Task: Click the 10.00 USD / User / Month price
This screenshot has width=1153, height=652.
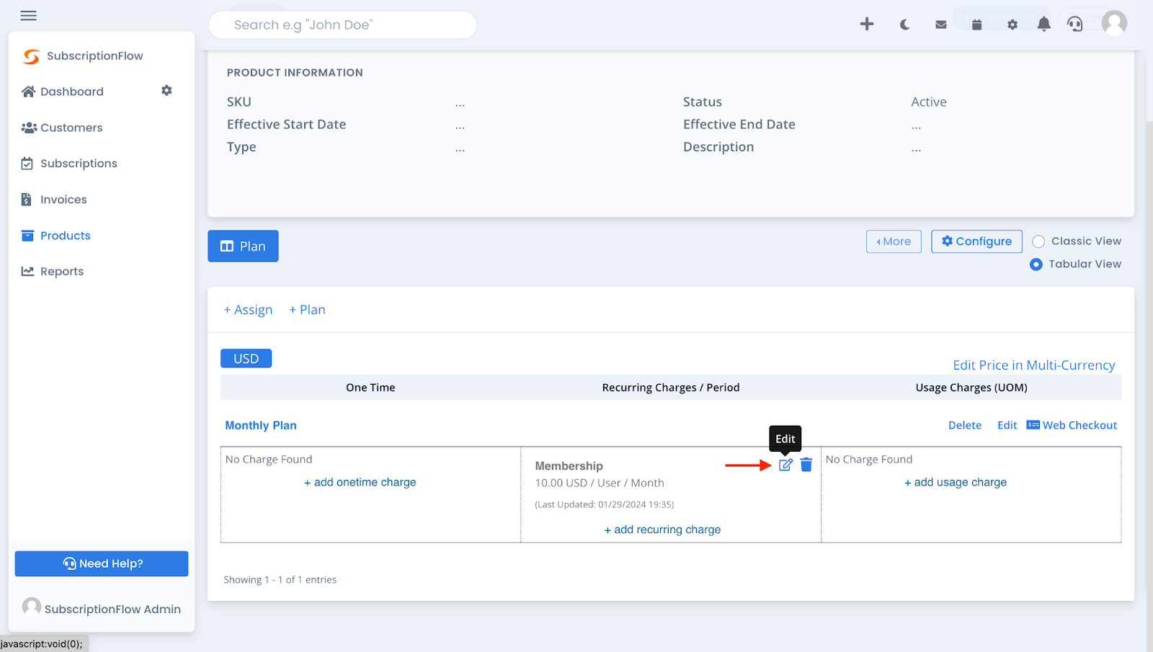Action: (x=600, y=483)
